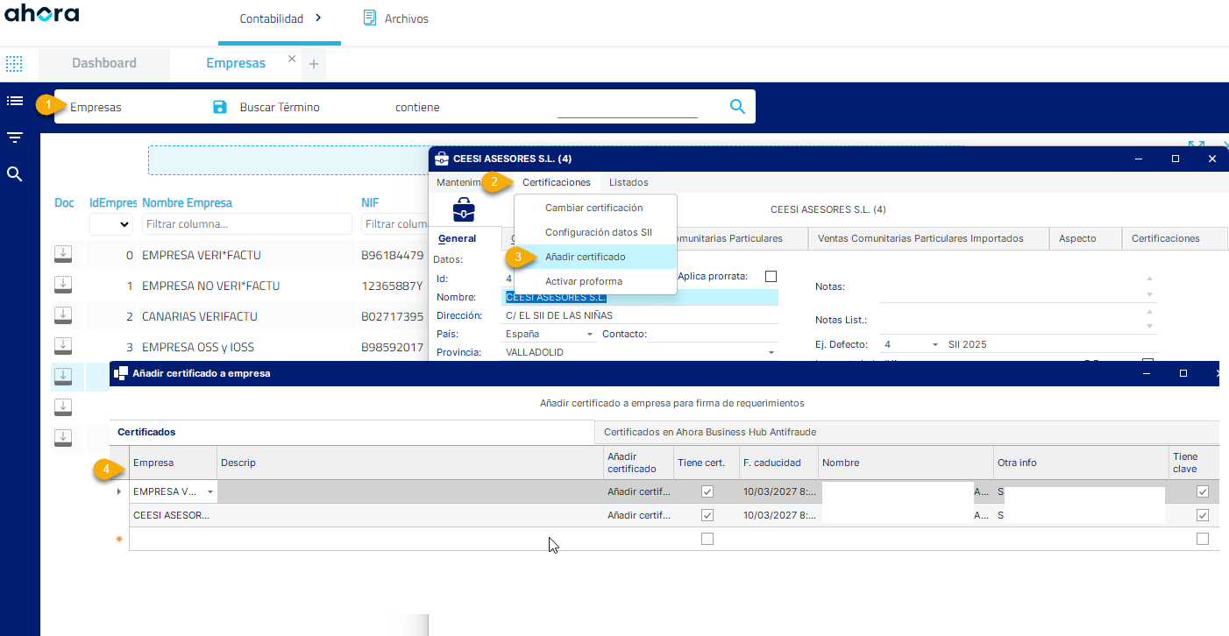Open the contiene operator selector

point(417,107)
